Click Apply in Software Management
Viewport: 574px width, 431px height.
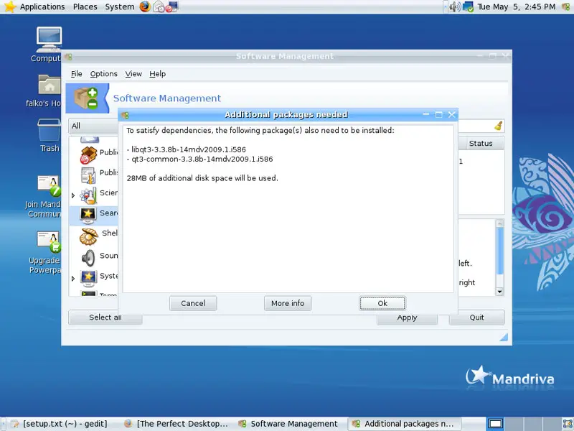407,318
